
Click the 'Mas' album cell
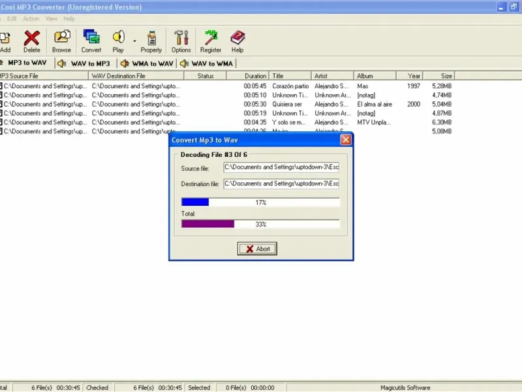pos(363,86)
